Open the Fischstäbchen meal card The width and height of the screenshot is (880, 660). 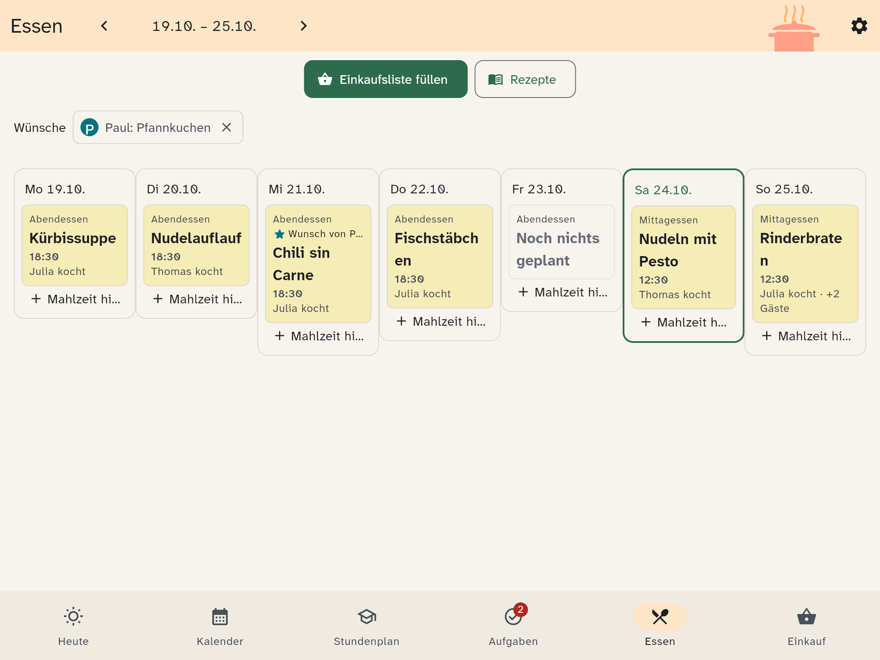440,257
